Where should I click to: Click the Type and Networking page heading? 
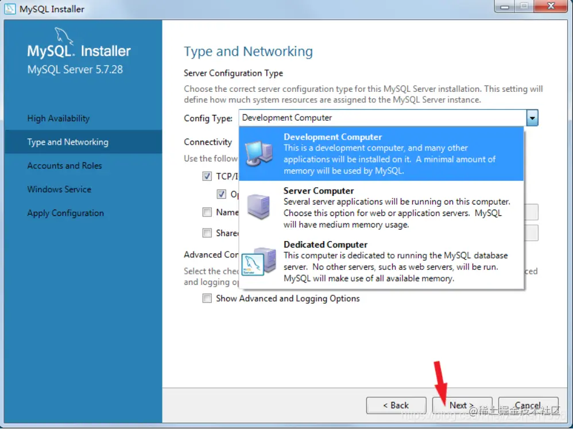tap(248, 52)
